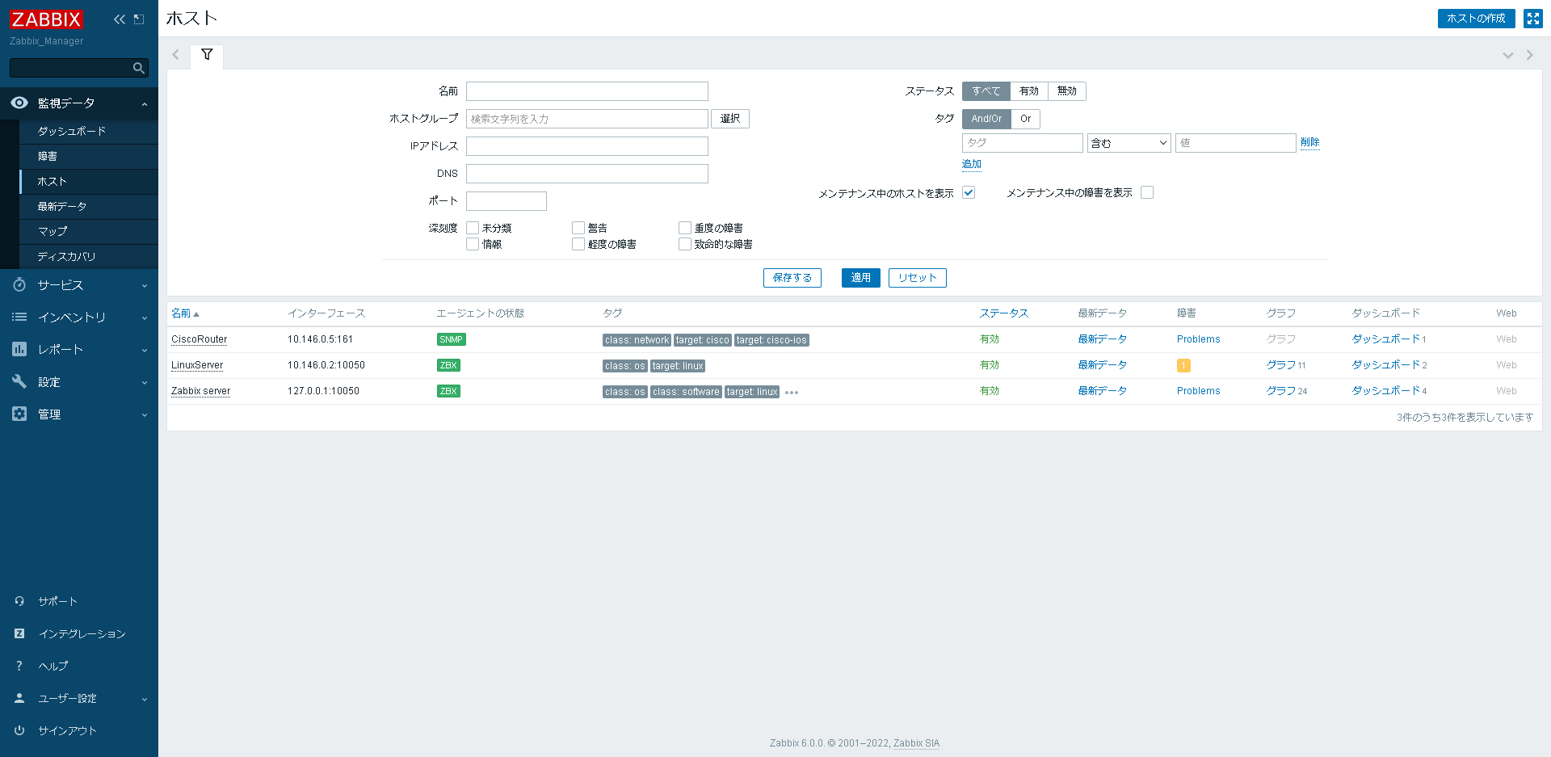1551x757 pixels.
Task: Click the ZABBIX logo
Action: point(46,19)
